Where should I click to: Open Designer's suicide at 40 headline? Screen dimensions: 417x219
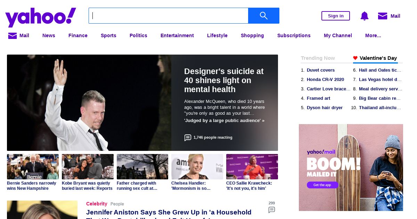[224, 80]
